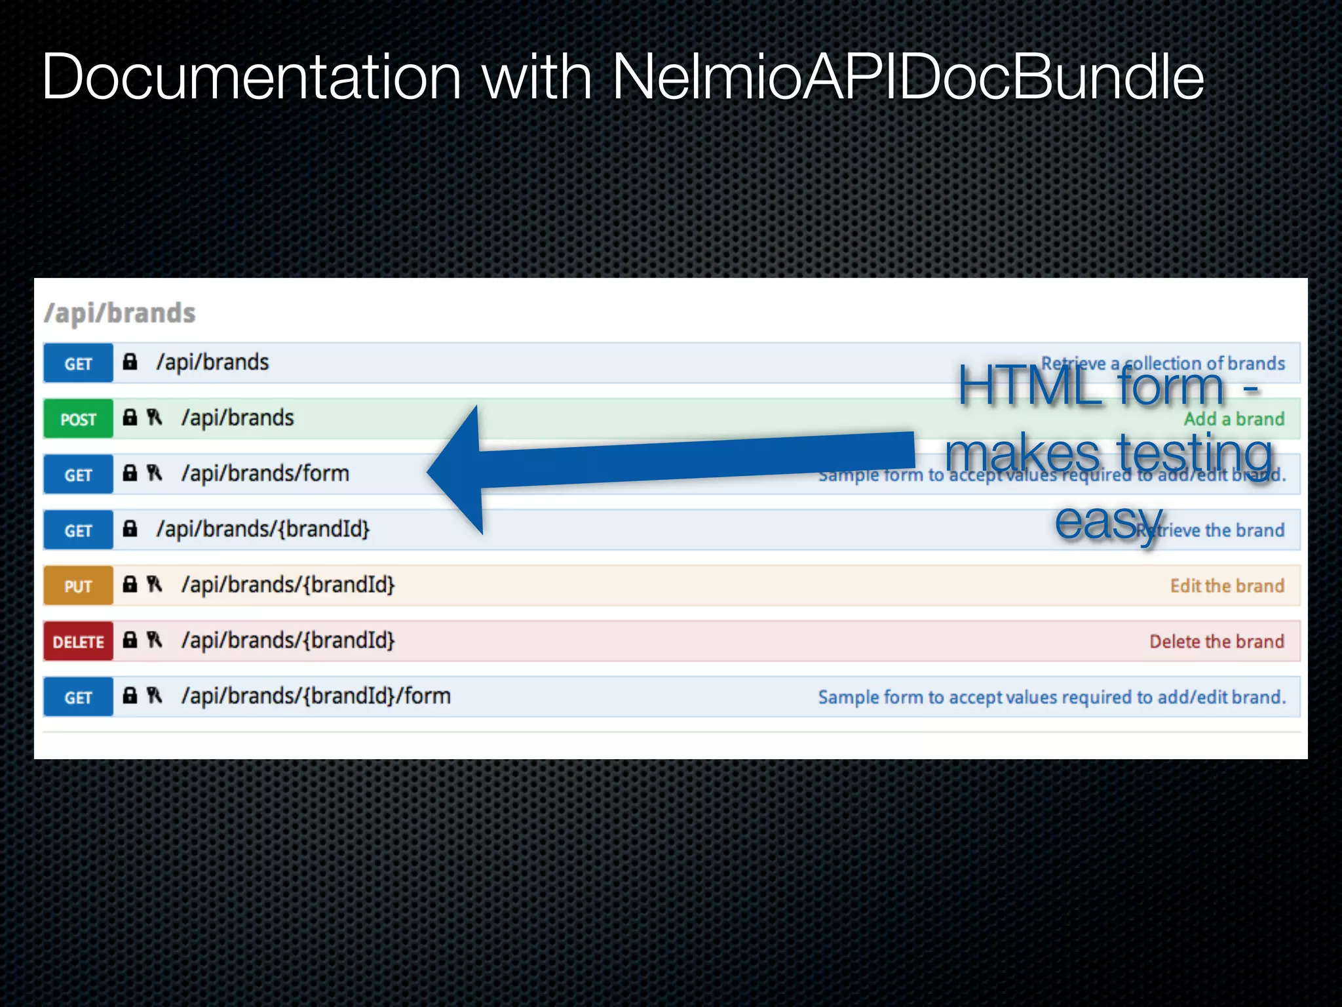Screen dimensions: 1342x1007
Task: Expand the GET /api/brands/{brandId} path
Action: pos(263,529)
